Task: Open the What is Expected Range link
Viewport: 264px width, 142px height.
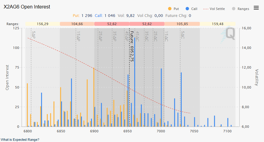Action: pos(20,140)
